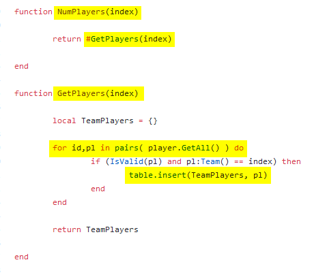Click the 'end' closing the if block

[x=98, y=189]
